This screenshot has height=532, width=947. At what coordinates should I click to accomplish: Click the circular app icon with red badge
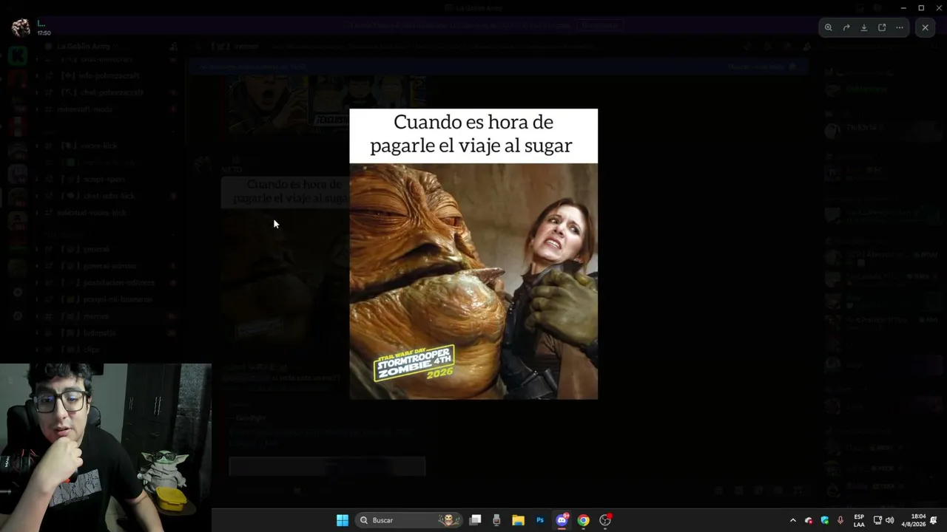tap(605, 520)
